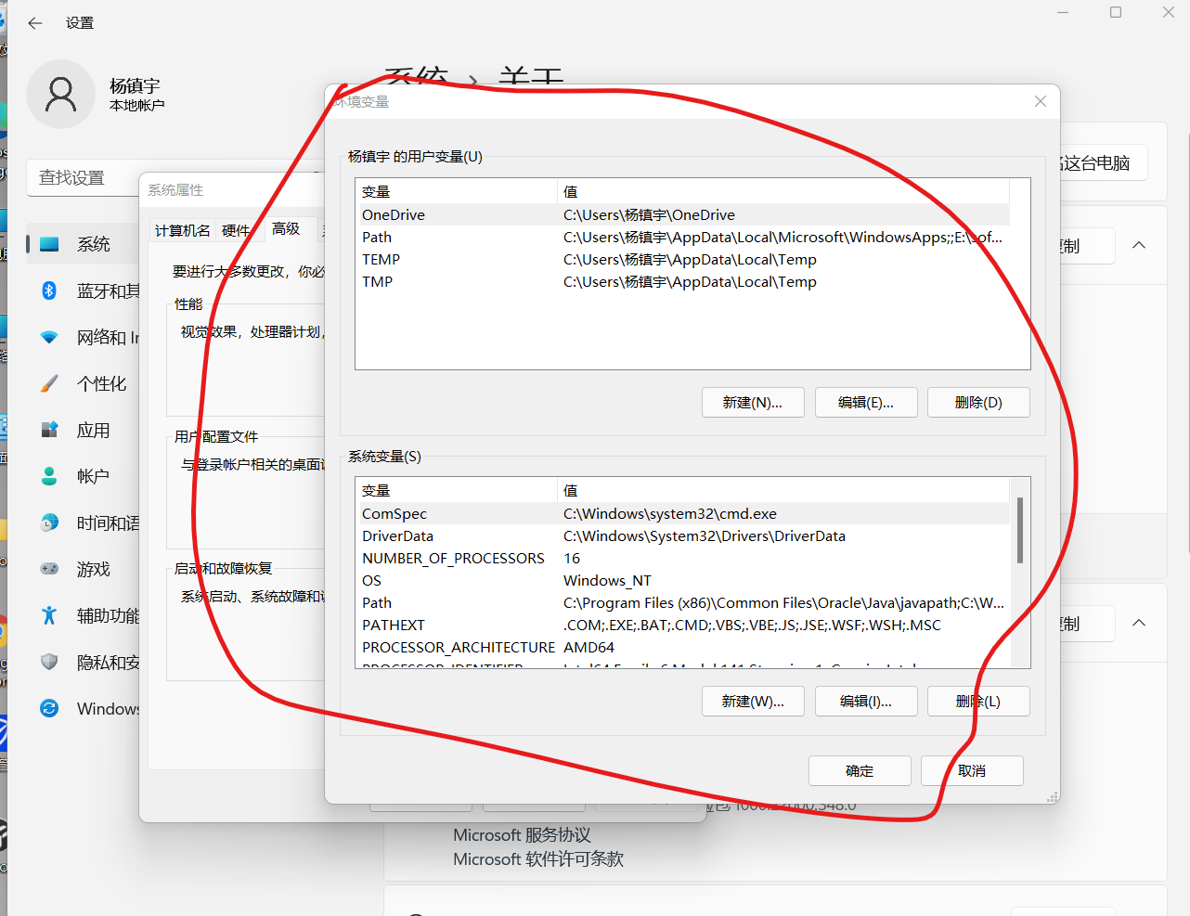Switch to 计算机名 tab in System Properties
Screen dimensions: 1190x916
coord(183,230)
